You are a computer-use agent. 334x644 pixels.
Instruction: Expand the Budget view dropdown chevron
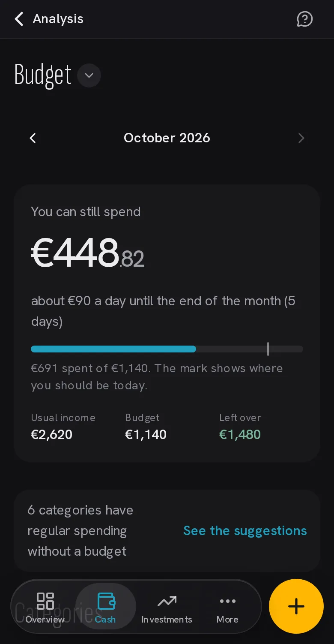[x=89, y=75]
